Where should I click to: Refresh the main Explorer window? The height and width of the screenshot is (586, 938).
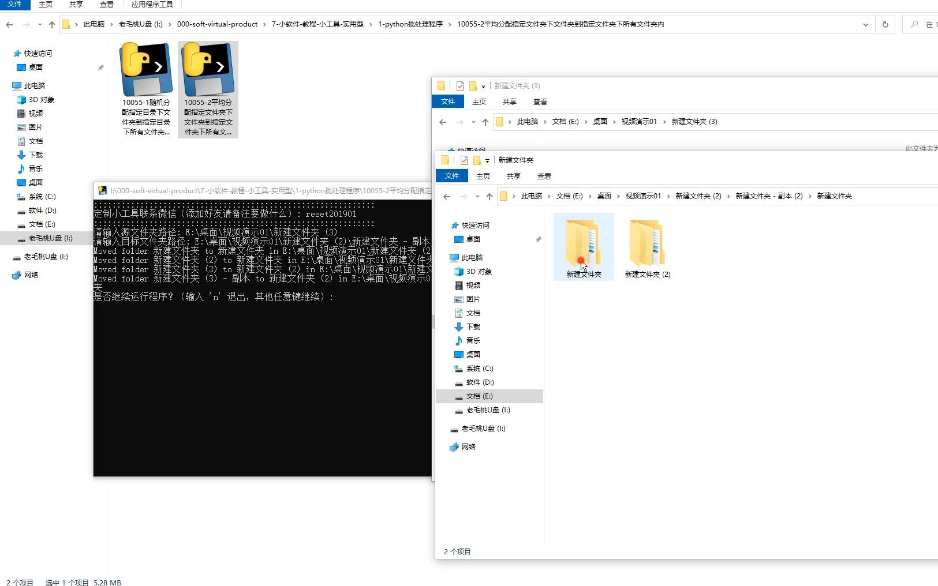point(885,24)
